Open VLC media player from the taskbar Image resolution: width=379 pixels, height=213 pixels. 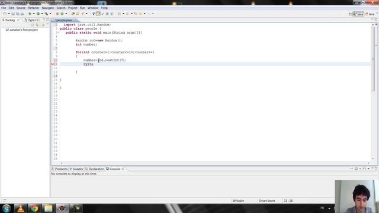tap(21, 208)
